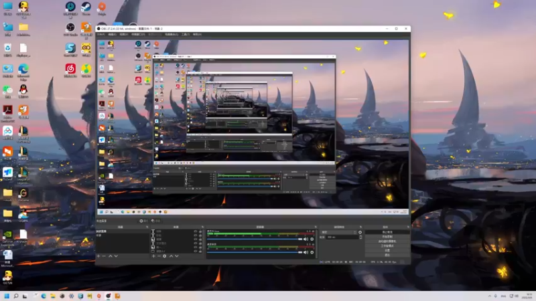Image resolution: width=536 pixels, height=301 pixels.
Task: Undock the Sources dock via its header icon
Action: point(202,227)
